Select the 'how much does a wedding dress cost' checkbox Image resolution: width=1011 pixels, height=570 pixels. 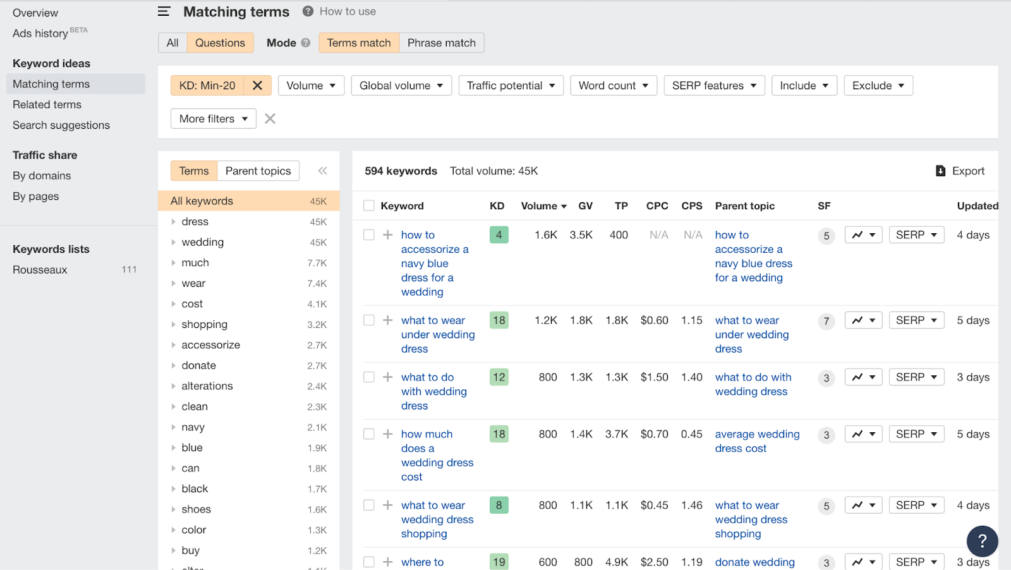pyautogui.click(x=369, y=434)
